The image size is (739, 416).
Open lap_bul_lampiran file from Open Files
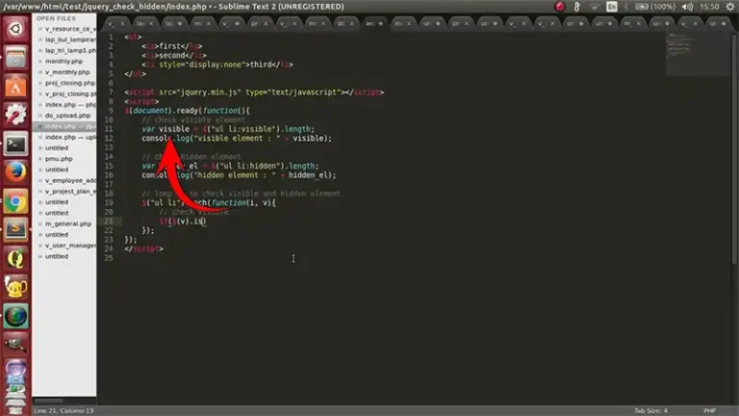[70, 39]
